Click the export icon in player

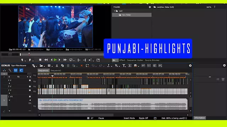click(98, 60)
